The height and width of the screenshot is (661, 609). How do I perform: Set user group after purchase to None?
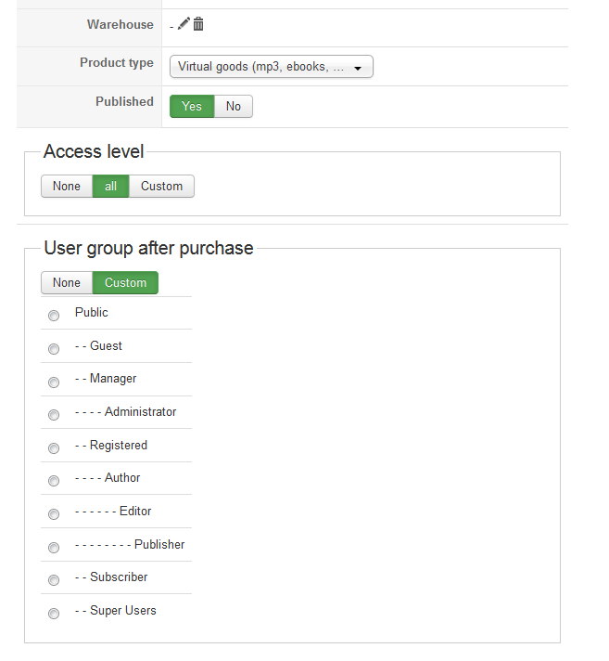tap(67, 283)
